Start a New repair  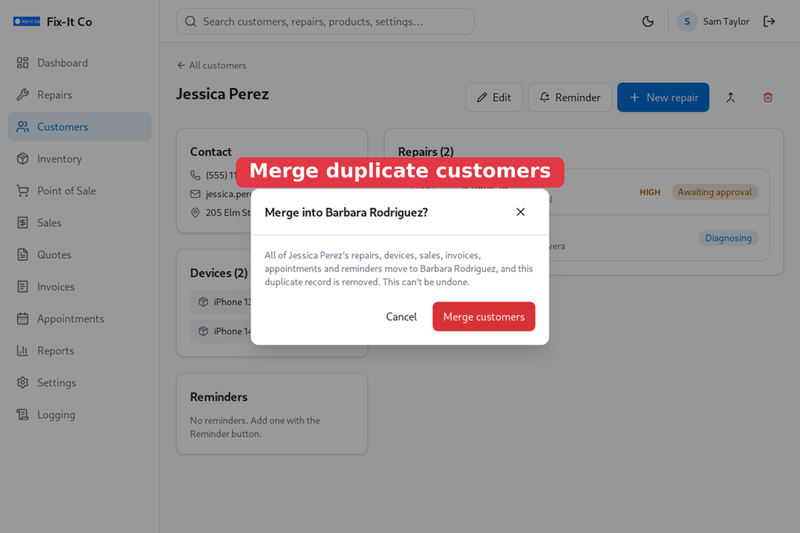(663, 97)
